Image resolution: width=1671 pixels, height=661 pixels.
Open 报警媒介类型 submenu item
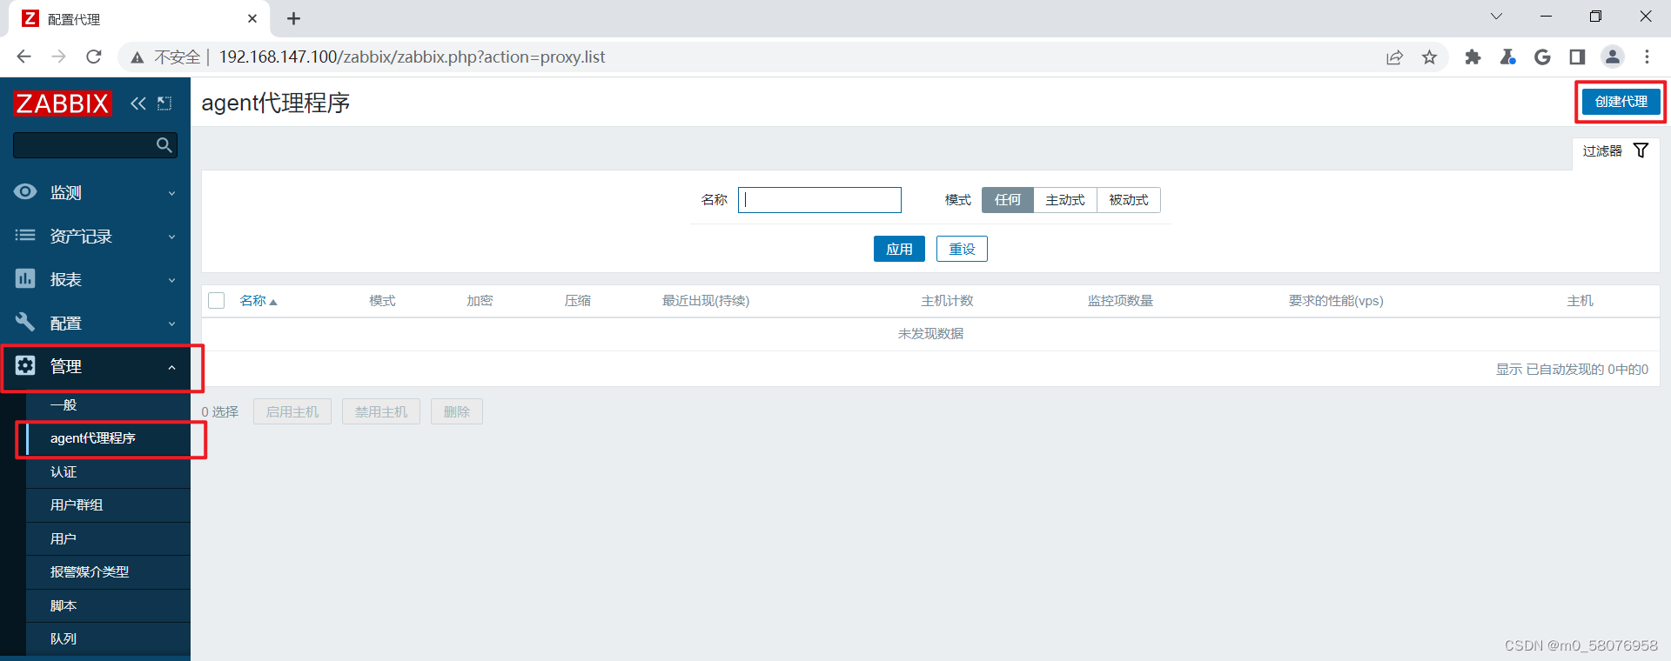click(108, 572)
